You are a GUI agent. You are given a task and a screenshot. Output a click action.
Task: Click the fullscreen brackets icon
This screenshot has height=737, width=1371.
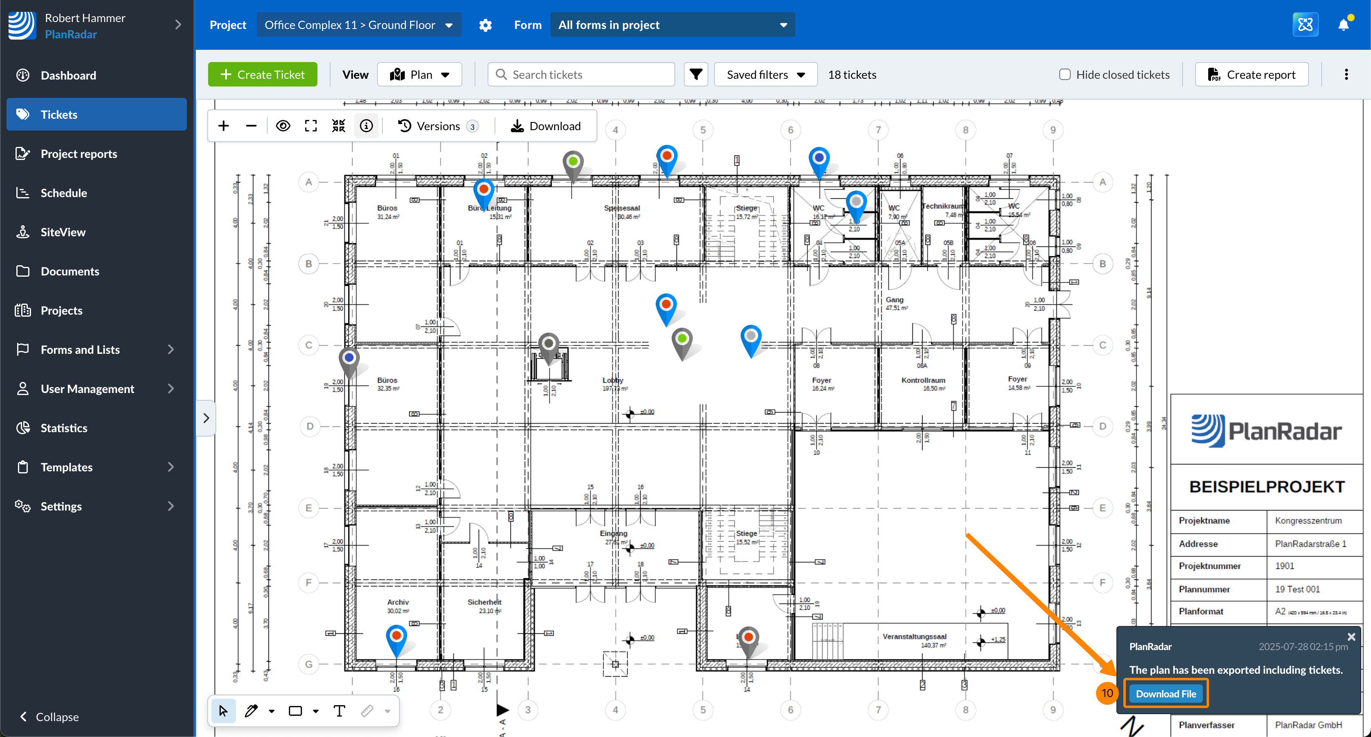tap(311, 126)
